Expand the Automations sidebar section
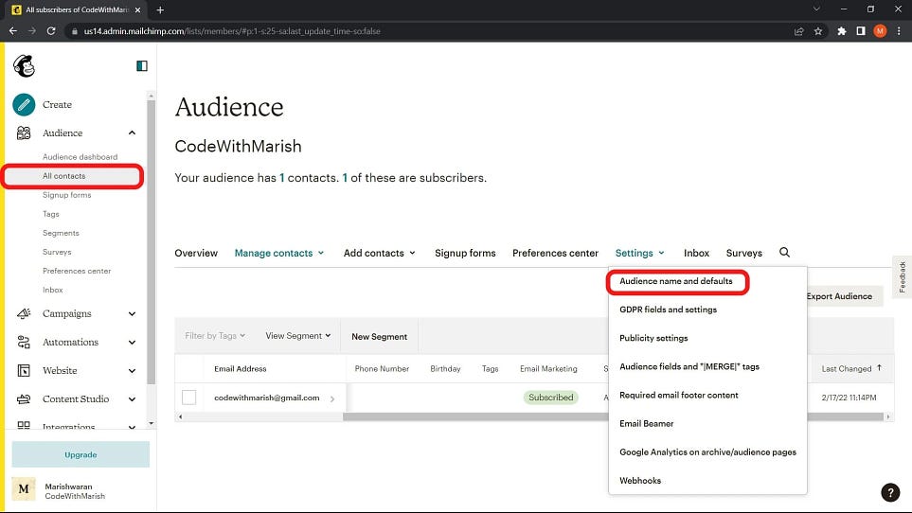The width and height of the screenshot is (912, 513). (x=132, y=343)
